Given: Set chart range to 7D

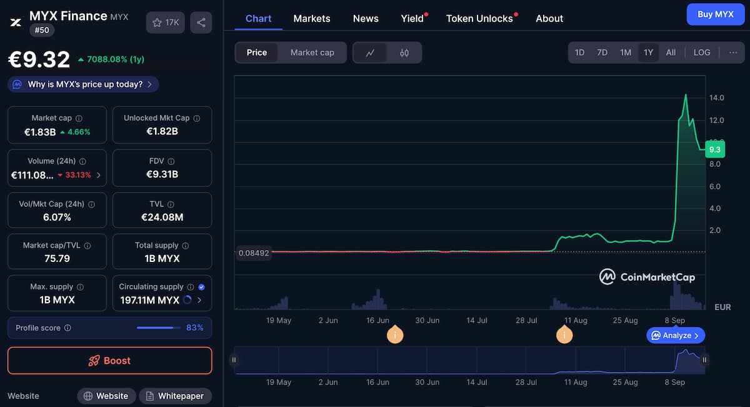Looking at the screenshot, I should point(602,53).
